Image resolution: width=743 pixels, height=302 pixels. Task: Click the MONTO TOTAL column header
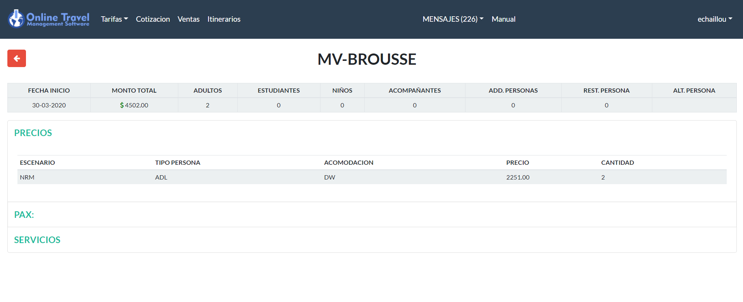tap(134, 90)
